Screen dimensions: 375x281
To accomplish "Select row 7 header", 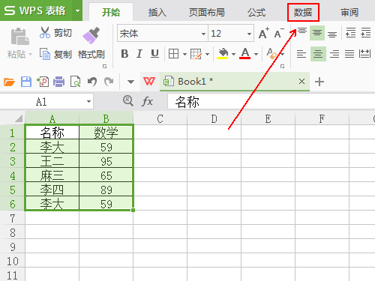I will 13,219.
